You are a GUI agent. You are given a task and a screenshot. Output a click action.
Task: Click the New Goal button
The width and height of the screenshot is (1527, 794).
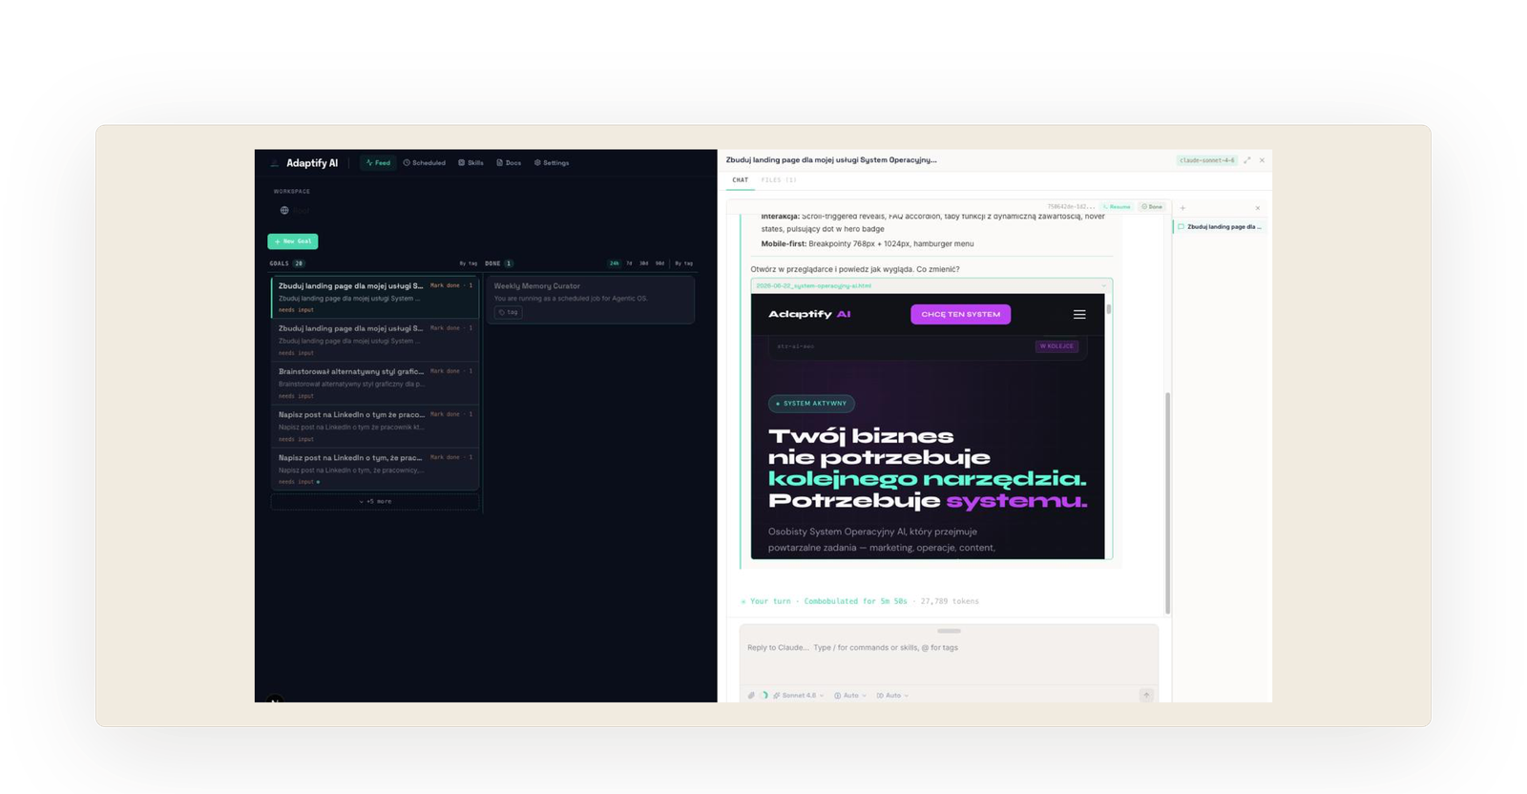click(x=293, y=241)
